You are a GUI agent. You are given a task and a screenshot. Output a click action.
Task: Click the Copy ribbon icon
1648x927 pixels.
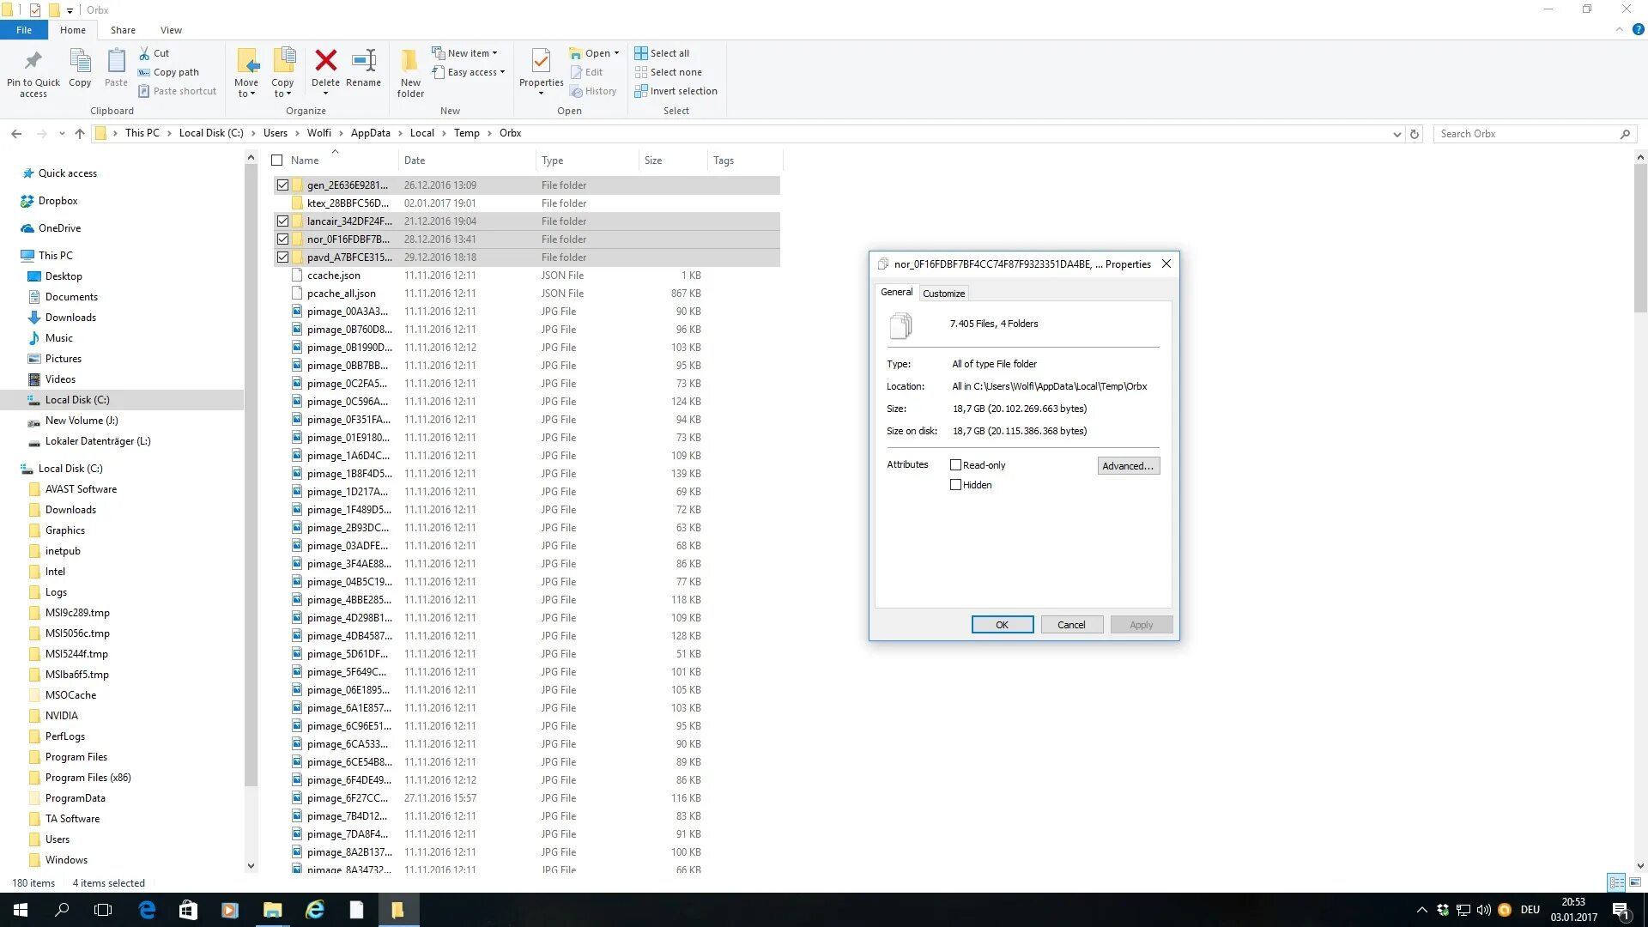[80, 69]
